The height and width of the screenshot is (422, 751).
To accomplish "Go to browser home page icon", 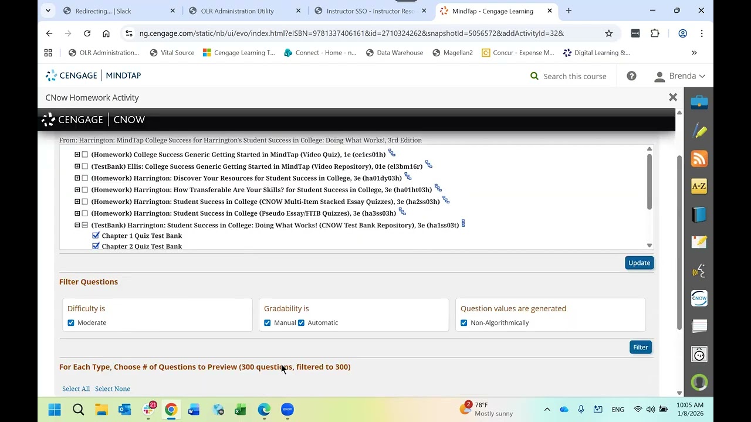I will pyautogui.click(x=106, y=33).
